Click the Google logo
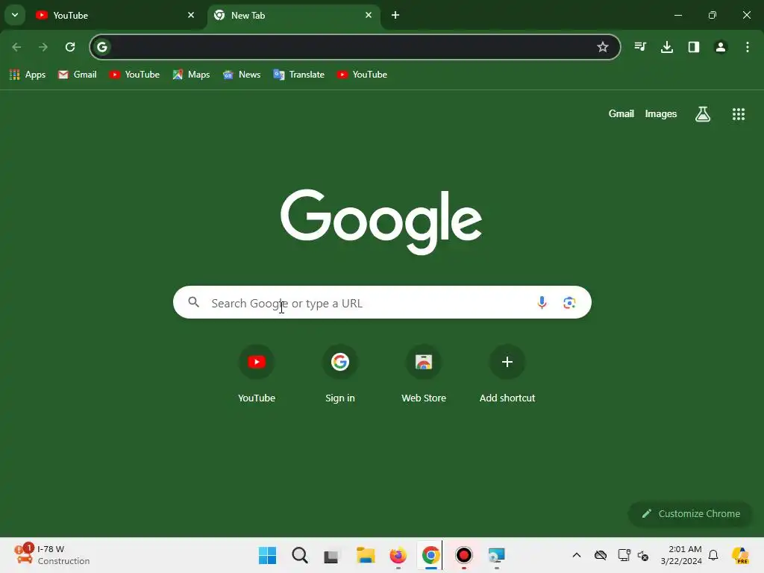 [381, 221]
